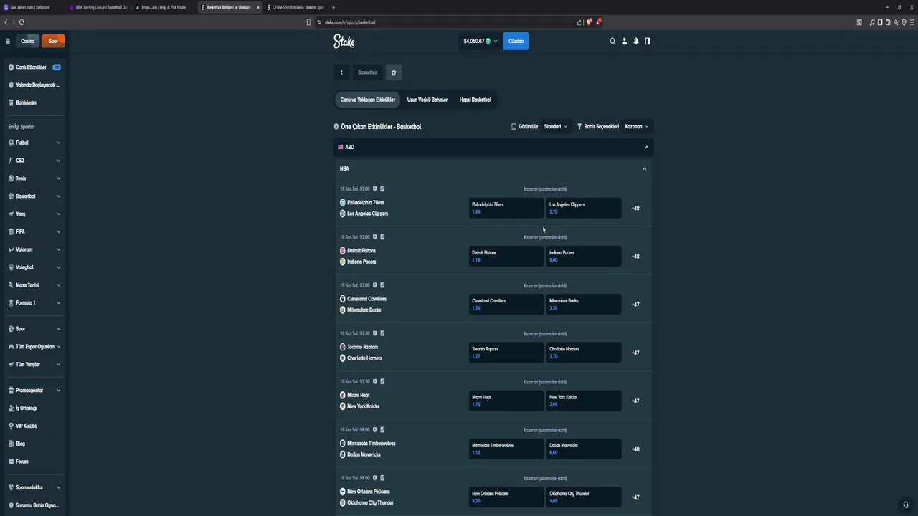Click the browser address bar URL

pos(349,22)
